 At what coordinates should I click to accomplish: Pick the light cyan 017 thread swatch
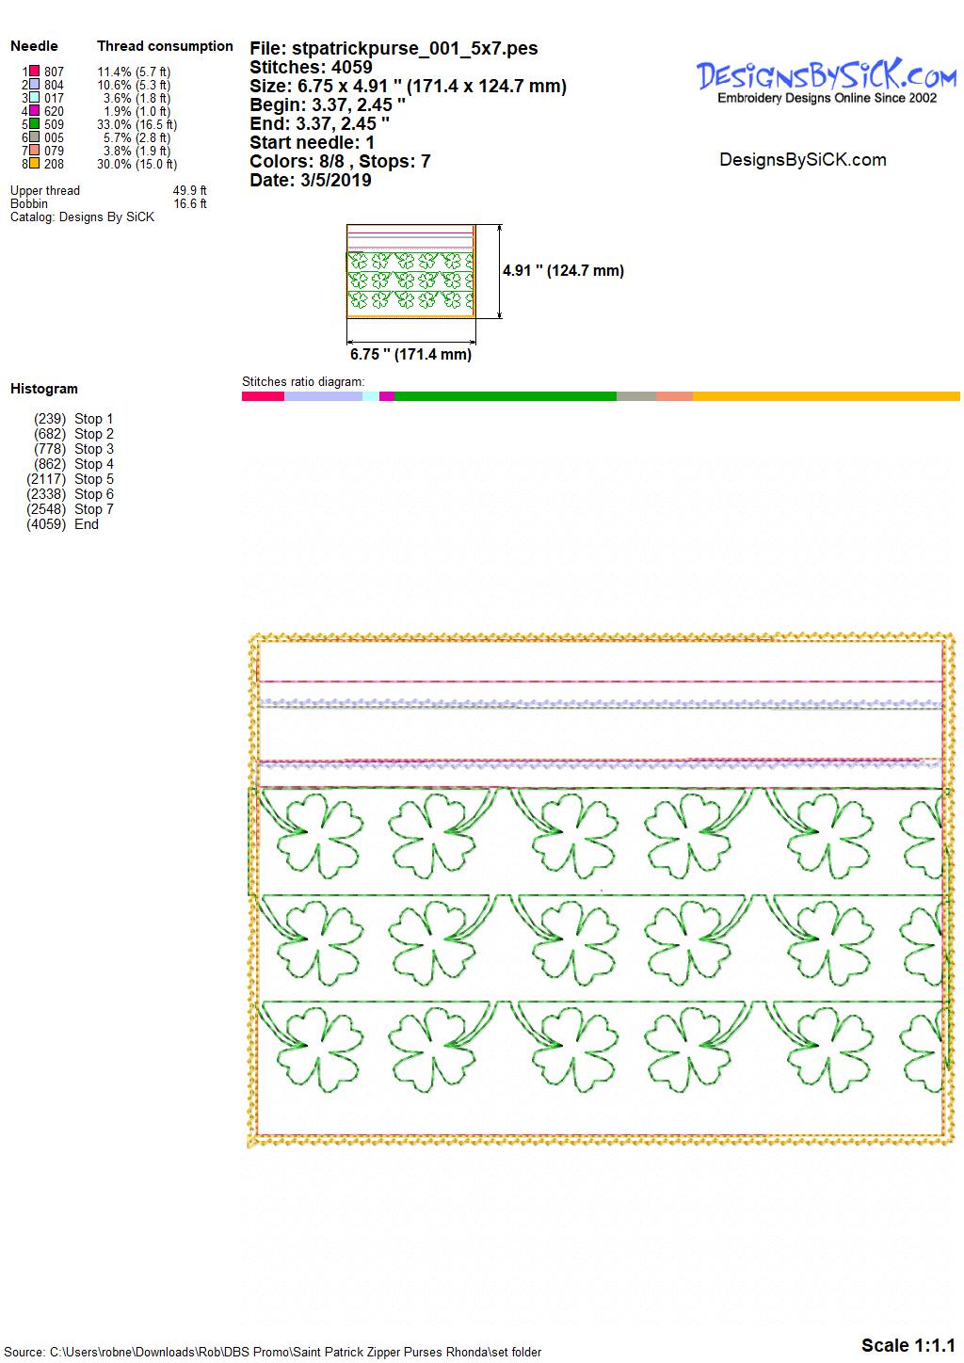click(34, 98)
